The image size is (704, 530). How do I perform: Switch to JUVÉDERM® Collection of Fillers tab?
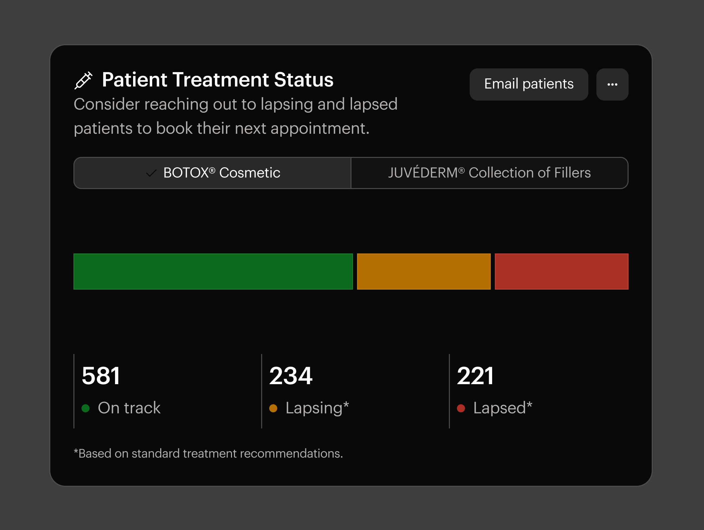[x=489, y=173]
